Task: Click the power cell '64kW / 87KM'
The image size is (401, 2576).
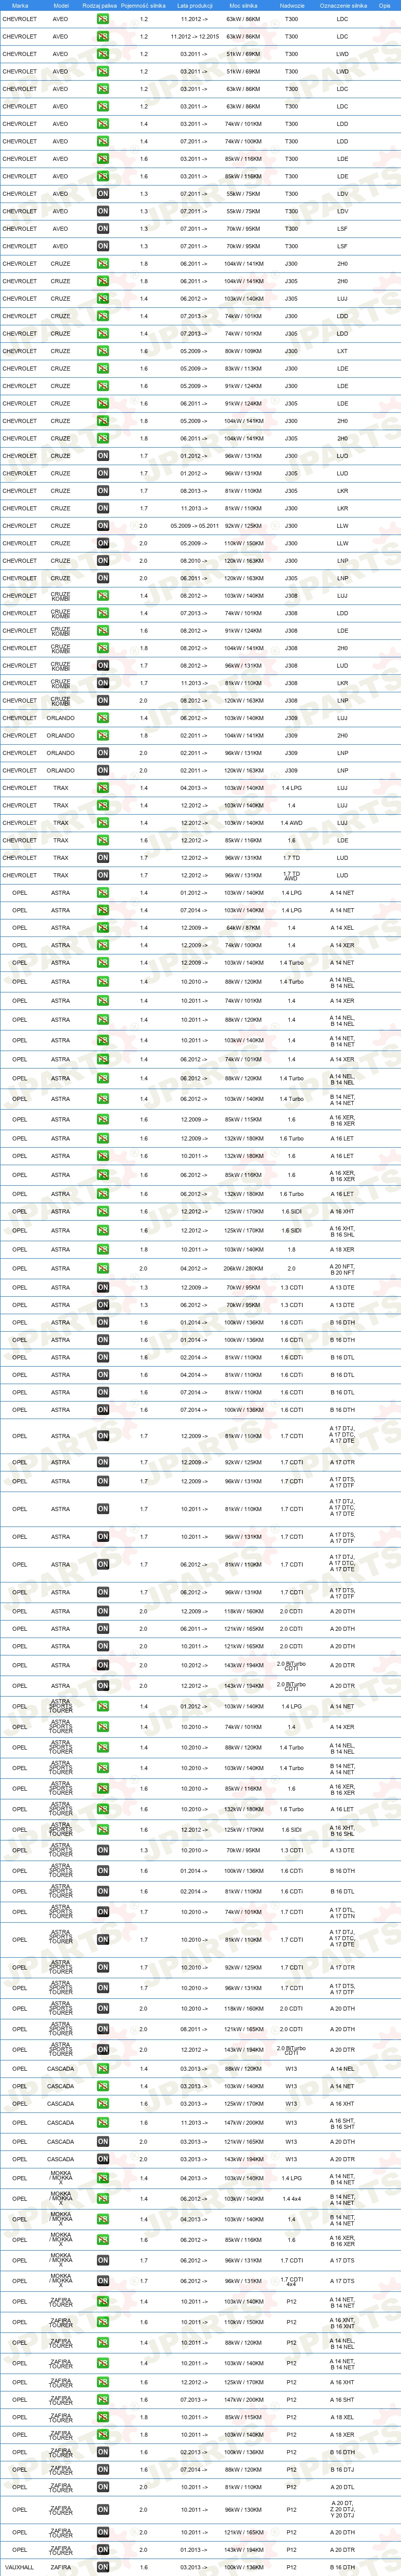Action: tap(244, 928)
